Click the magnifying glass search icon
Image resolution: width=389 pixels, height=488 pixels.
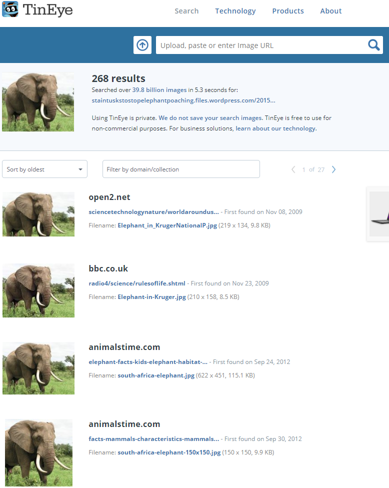point(373,45)
